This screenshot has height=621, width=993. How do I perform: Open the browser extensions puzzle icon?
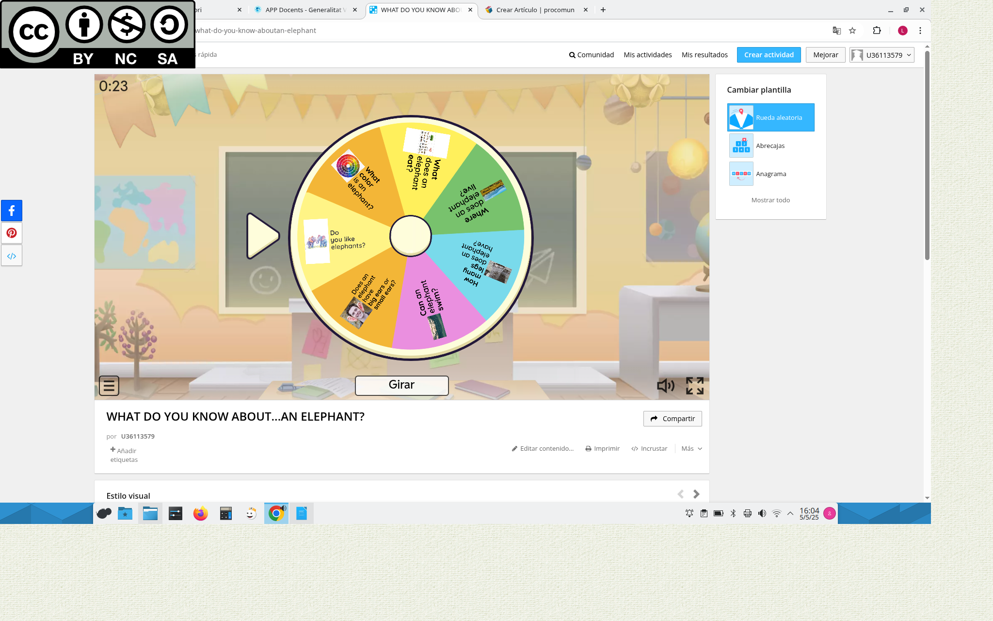point(877,31)
